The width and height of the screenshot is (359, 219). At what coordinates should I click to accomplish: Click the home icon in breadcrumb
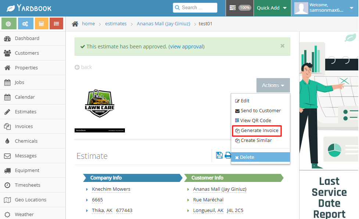coord(75,24)
